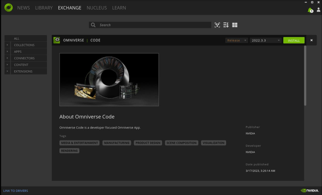Screen dimensions: 322x195
Task: Switch to the LEARN tab
Action: 119,8
